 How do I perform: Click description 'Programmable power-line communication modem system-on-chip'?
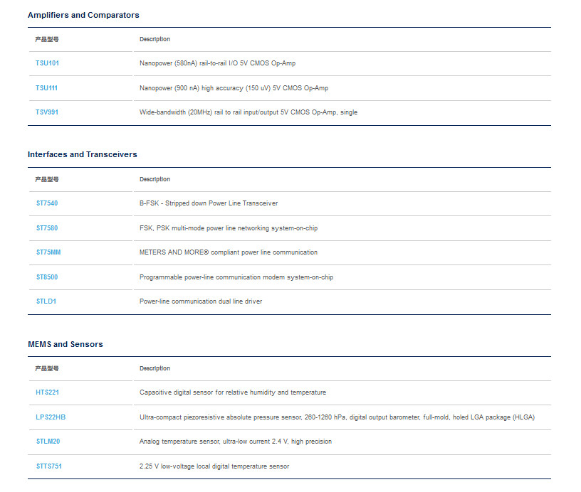(236, 277)
